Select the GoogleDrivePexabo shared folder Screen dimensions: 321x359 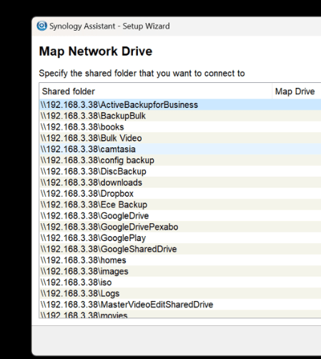[180, 227]
